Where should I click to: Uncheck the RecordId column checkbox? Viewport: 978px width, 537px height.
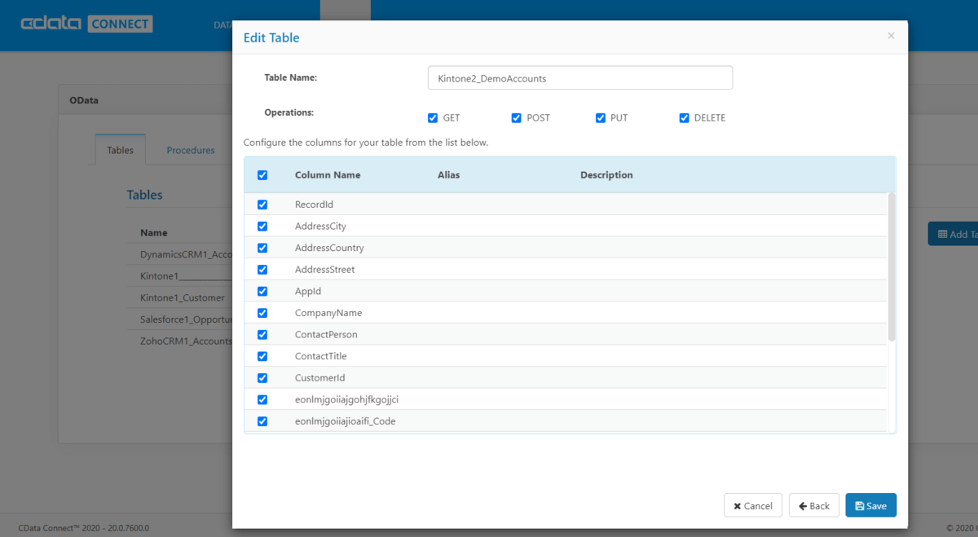262,205
